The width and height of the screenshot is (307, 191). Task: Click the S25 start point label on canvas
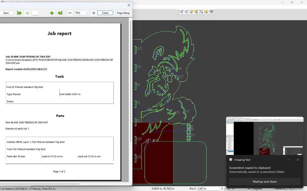point(139,157)
